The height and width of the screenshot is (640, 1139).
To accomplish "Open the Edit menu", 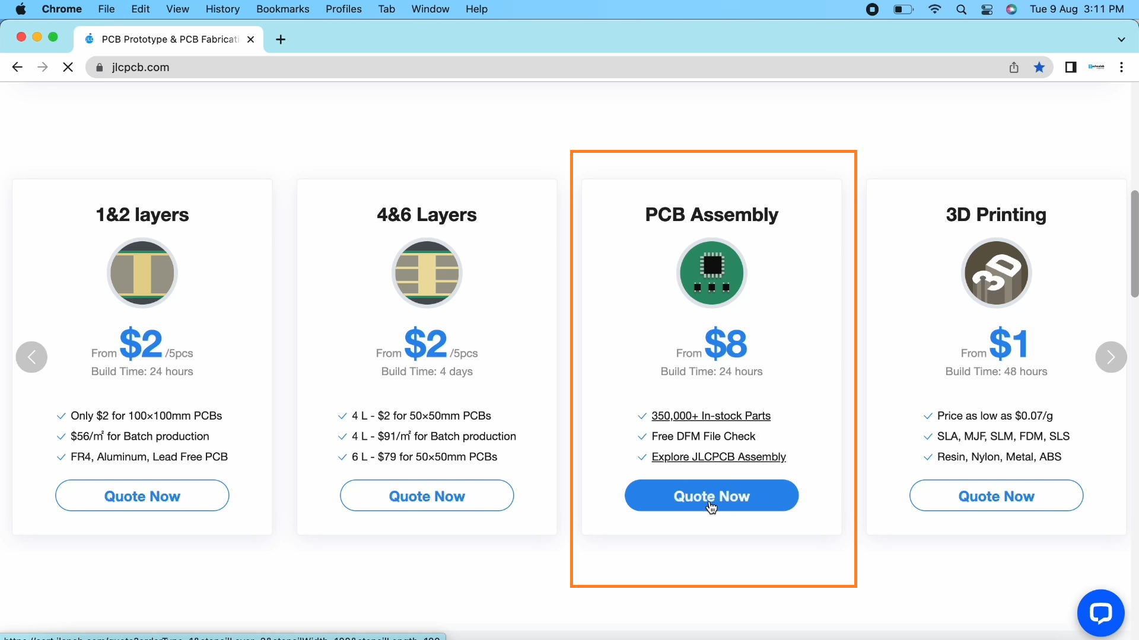I will pyautogui.click(x=141, y=9).
